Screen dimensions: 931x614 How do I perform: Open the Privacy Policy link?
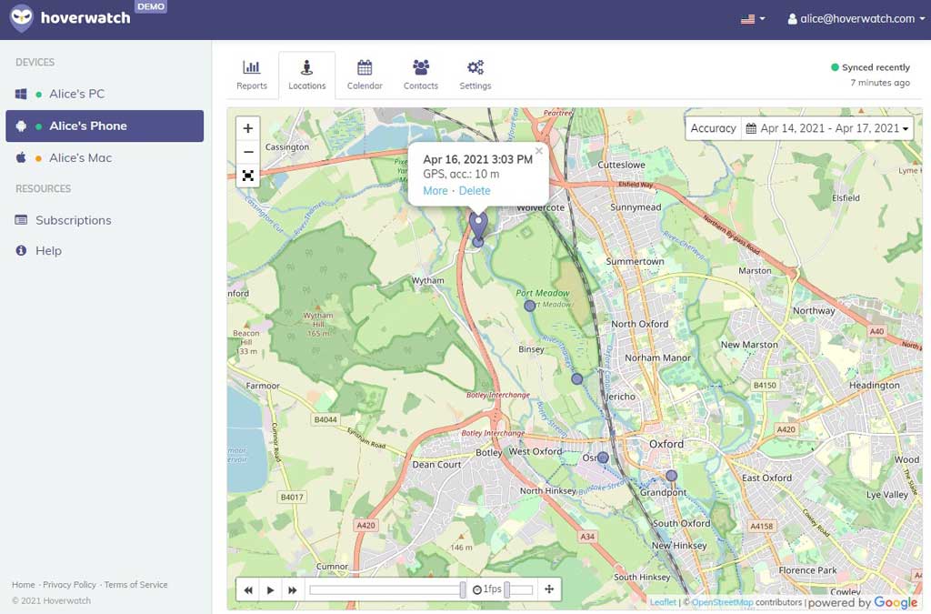[69, 585]
